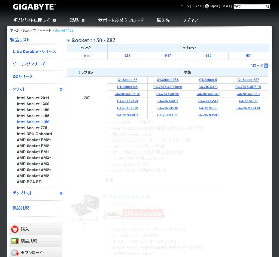
Task: Click the 製品比較 table icon
Action: coord(15,241)
